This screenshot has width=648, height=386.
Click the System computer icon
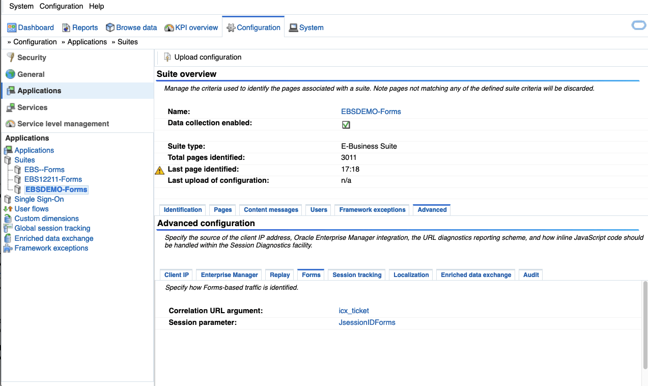click(293, 27)
